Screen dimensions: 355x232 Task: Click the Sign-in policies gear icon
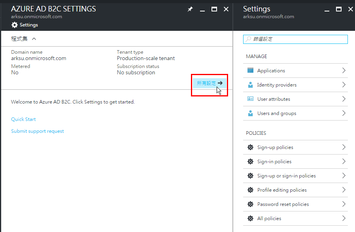[250, 162]
